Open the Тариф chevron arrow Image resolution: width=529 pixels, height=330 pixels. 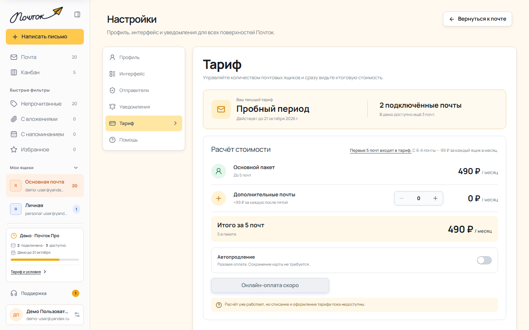point(175,123)
